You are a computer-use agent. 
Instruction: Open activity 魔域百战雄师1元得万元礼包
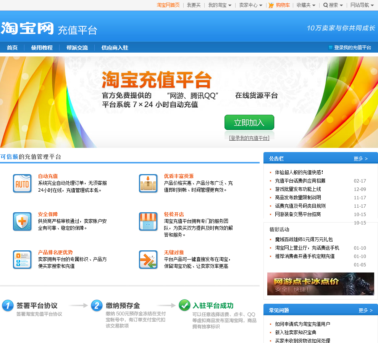click(x=304, y=239)
